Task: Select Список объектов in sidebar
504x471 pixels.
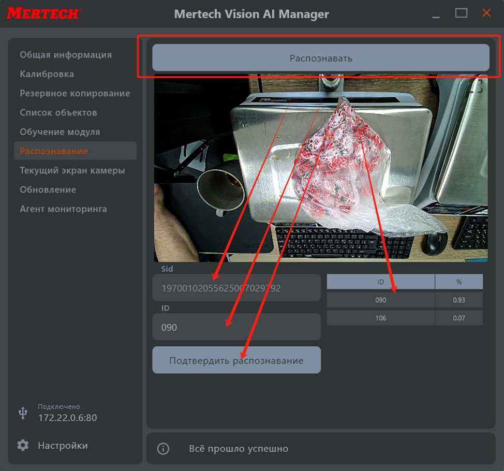Action: pyautogui.click(x=58, y=112)
